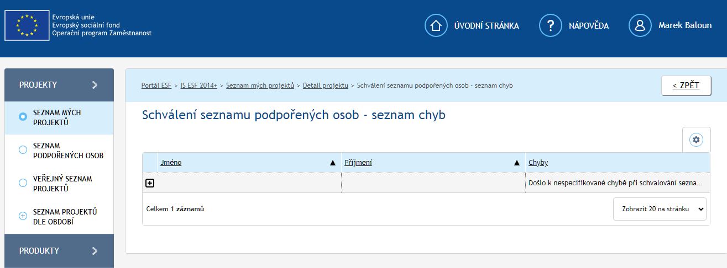727x268 pixels.
Task: Click the Chyby column header
Action: pyautogui.click(x=538, y=163)
